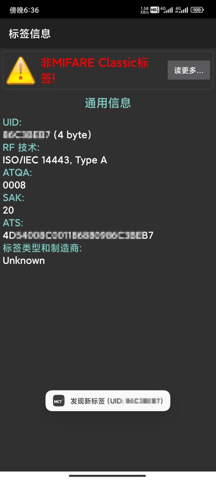
Task: Tap the 发现新标签 toast notification
Action: tap(108, 400)
